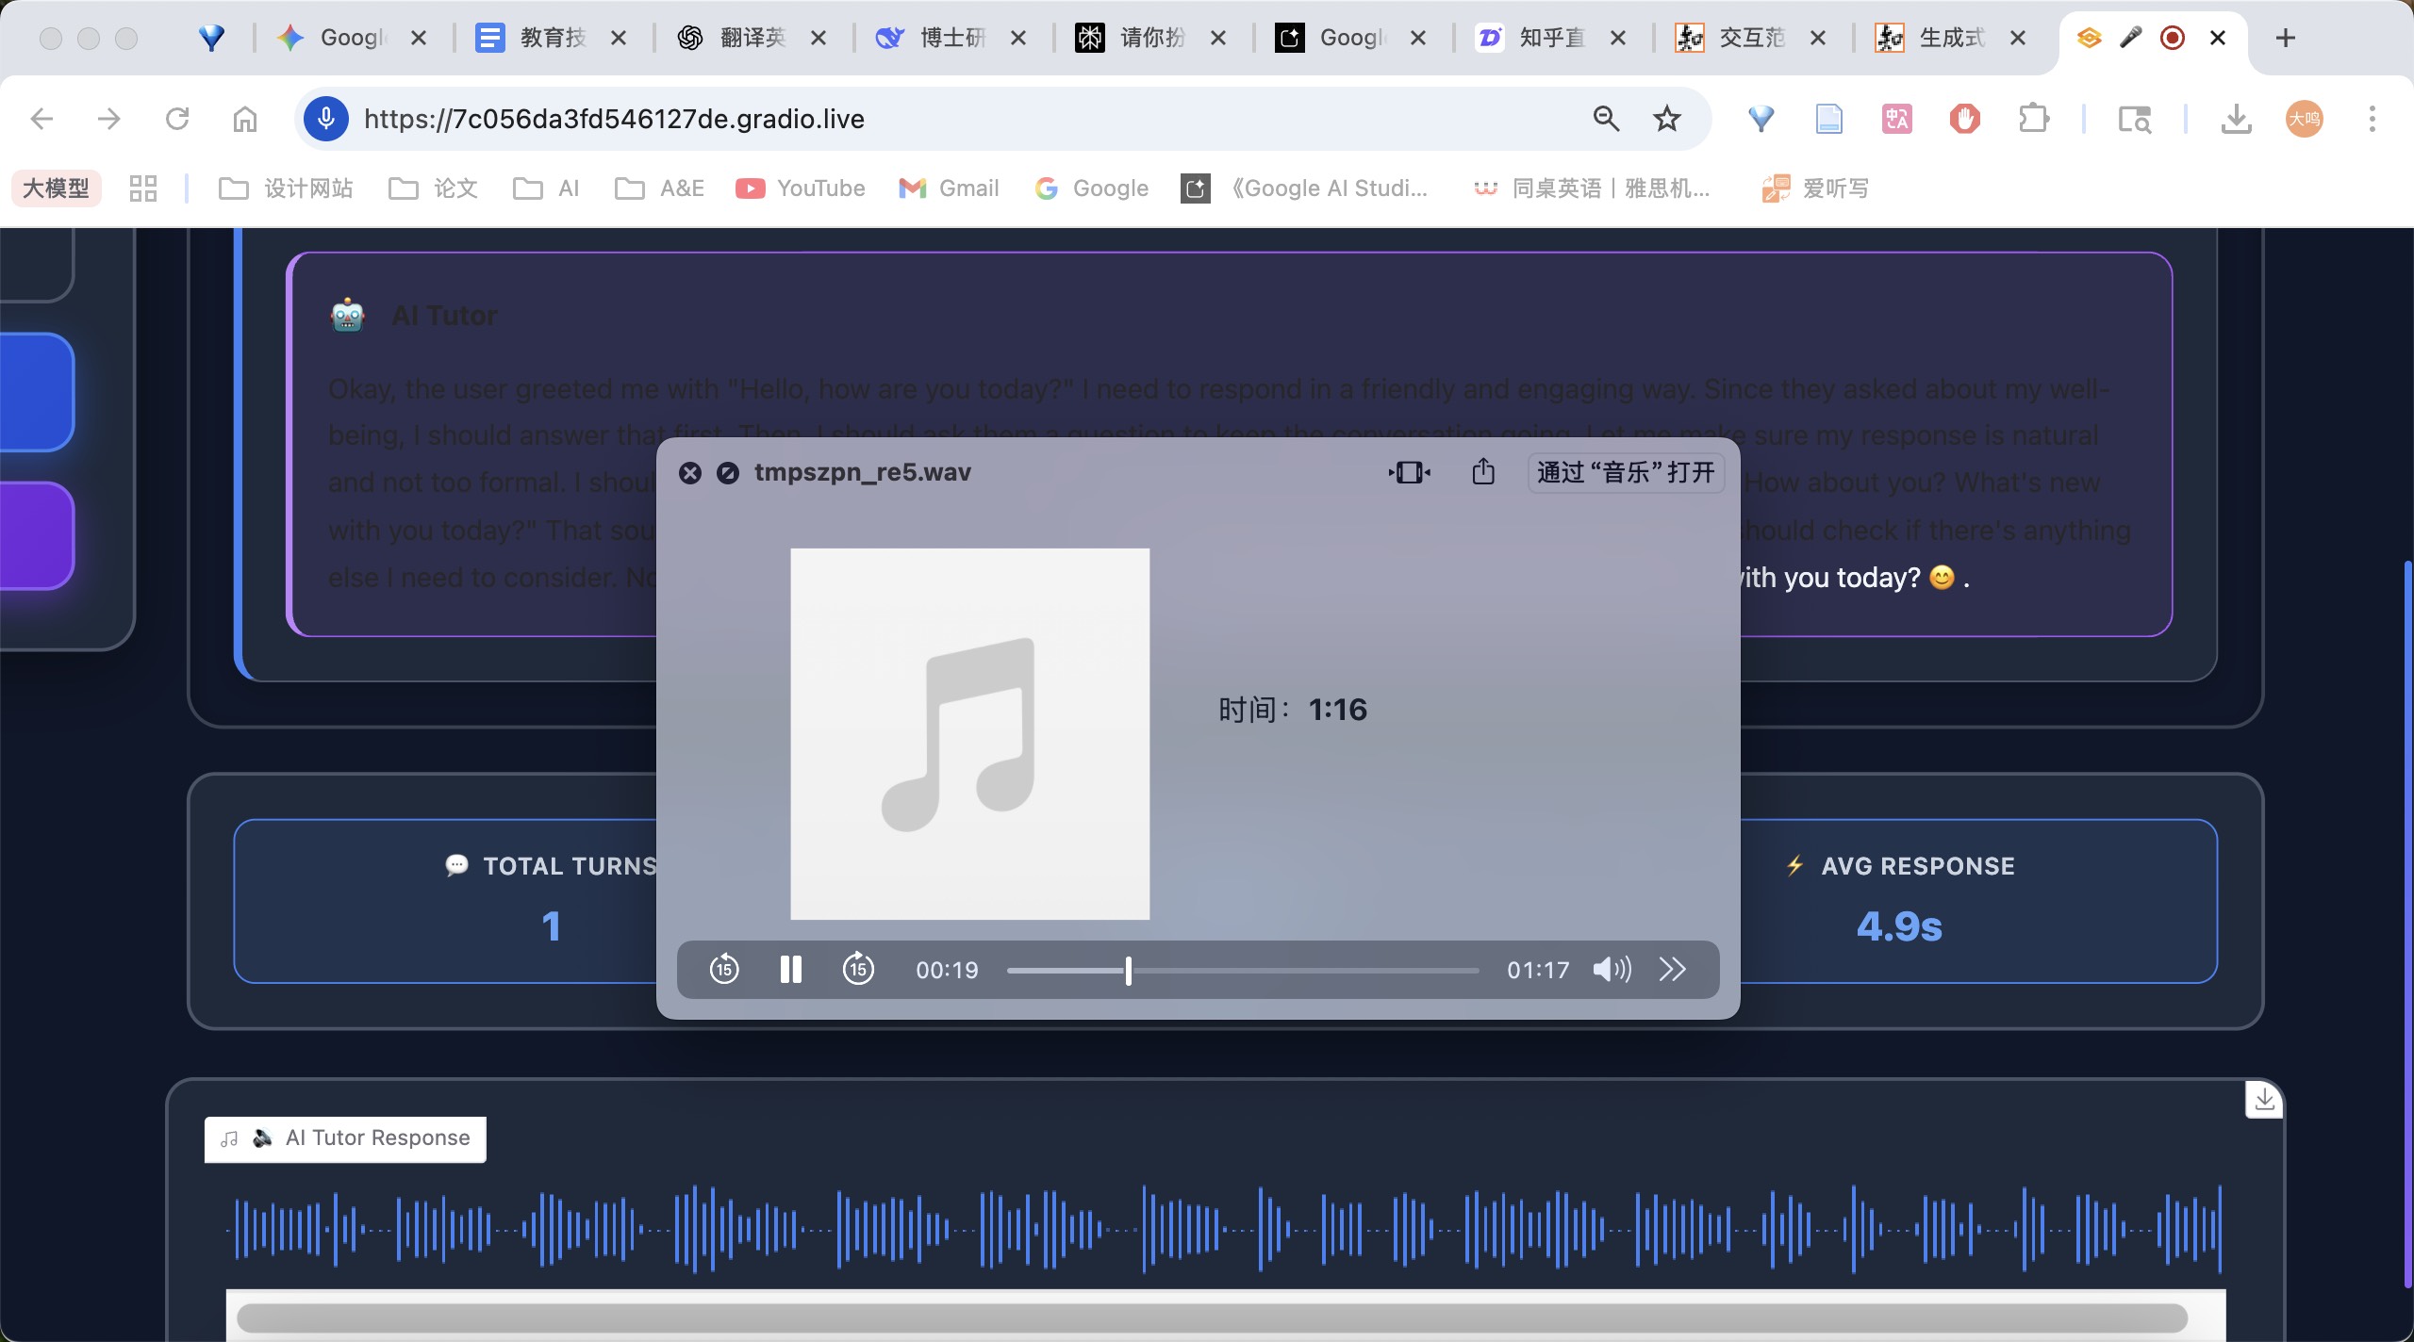
Task: Open the 设计网站 bookmark folder
Action: [x=286, y=188]
